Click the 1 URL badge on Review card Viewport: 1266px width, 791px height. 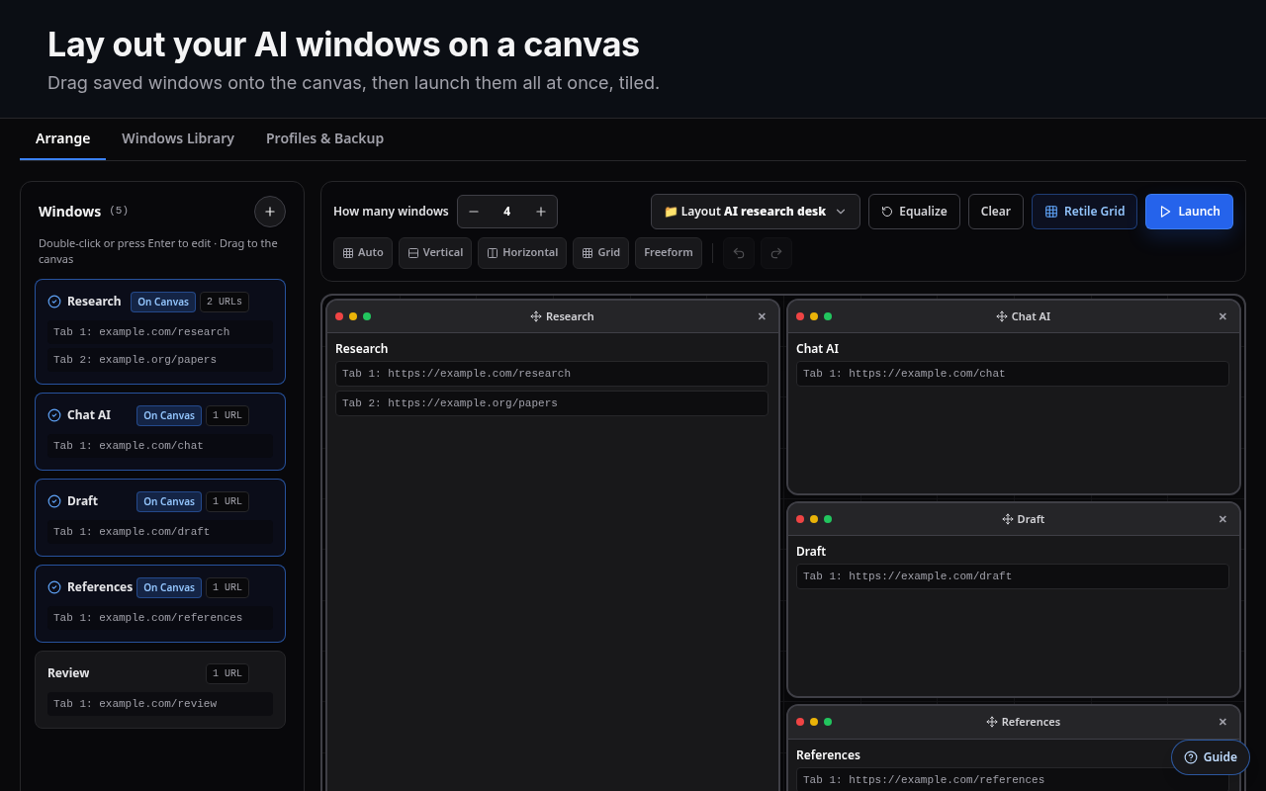(227, 673)
